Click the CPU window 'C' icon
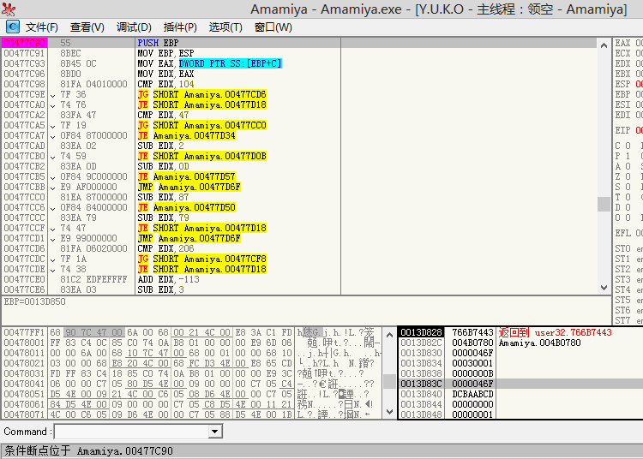The image size is (643, 459). point(12,27)
